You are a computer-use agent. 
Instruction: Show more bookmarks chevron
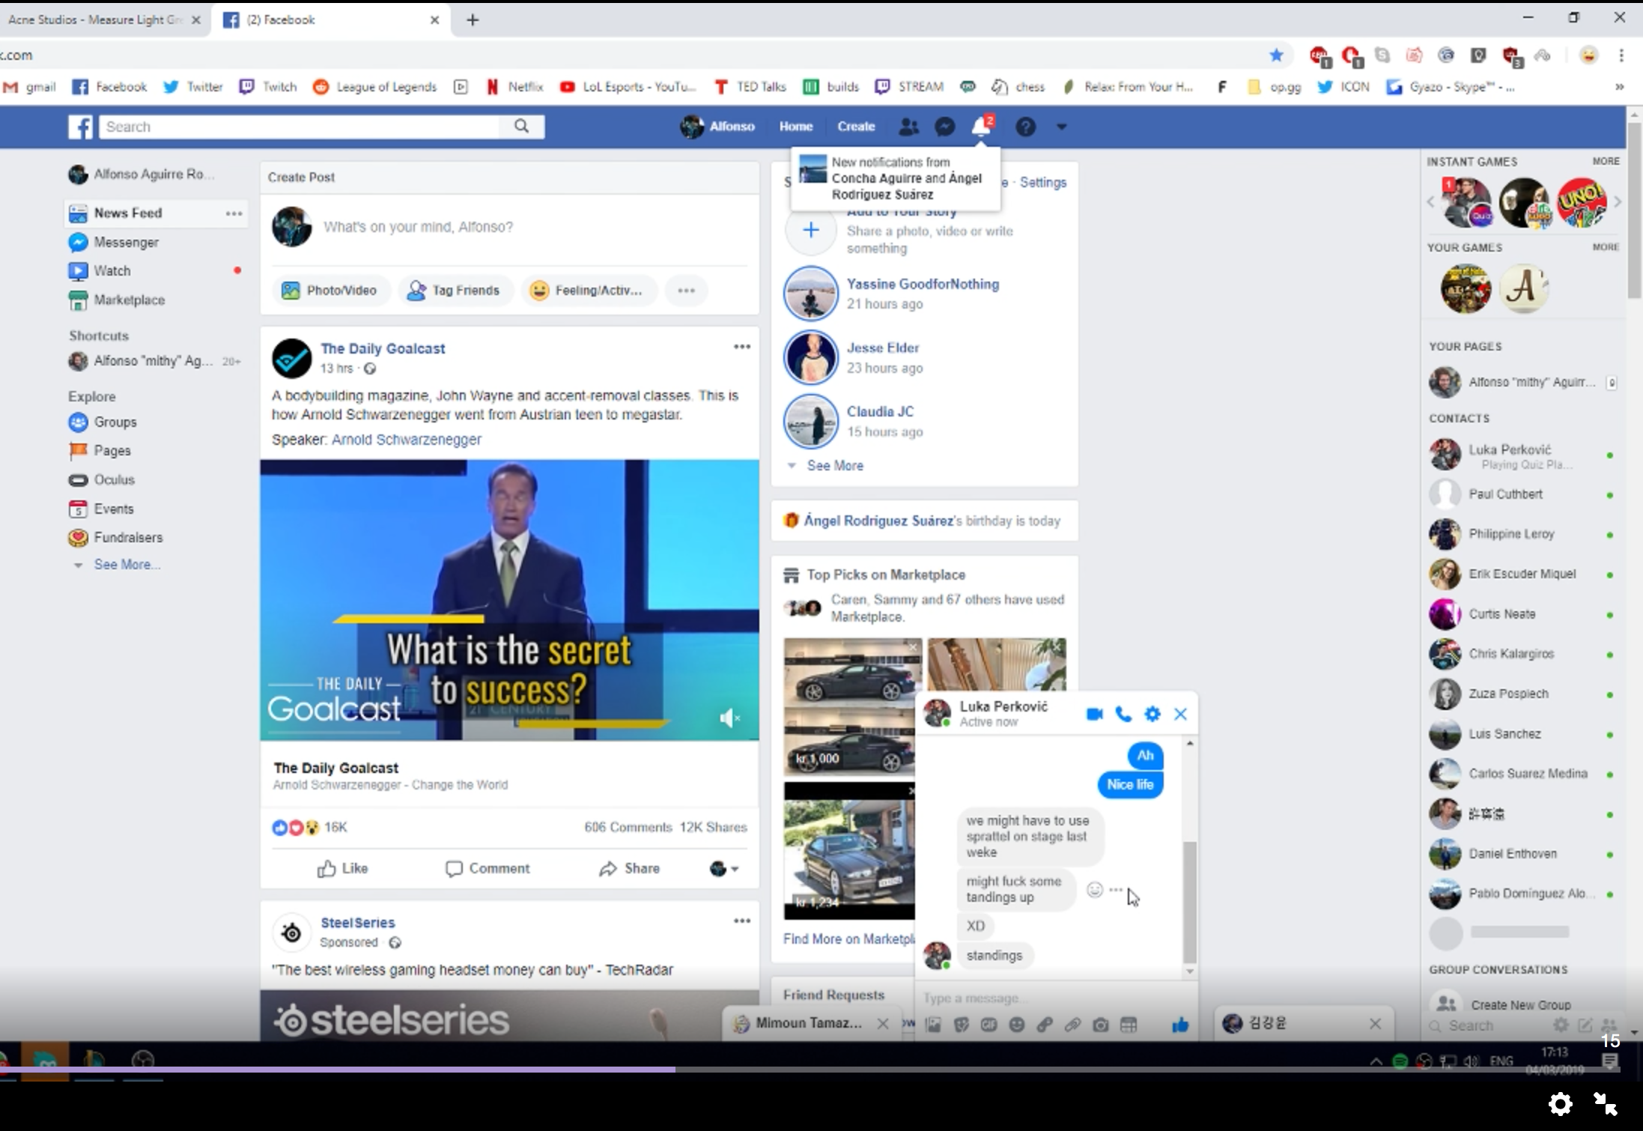pos(1619,87)
